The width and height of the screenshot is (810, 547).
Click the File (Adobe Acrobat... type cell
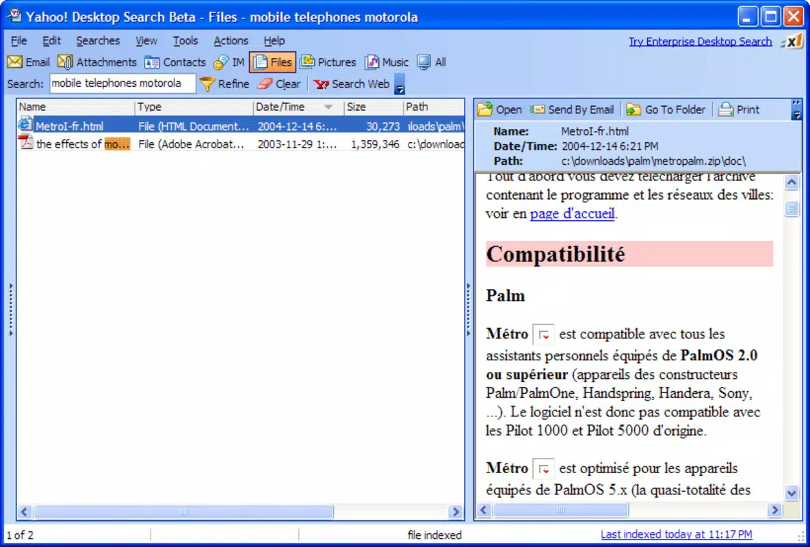[191, 144]
